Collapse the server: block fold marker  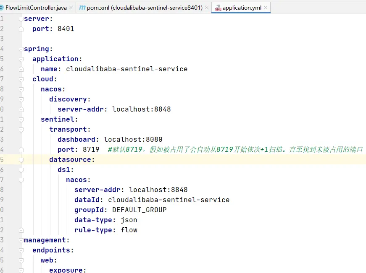pyautogui.click(x=21, y=19)
